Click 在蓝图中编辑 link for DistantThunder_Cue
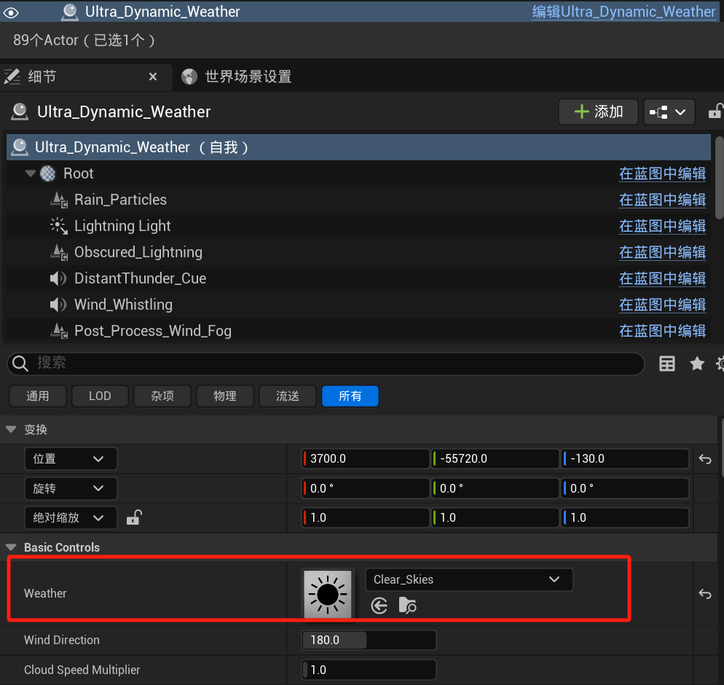The height and width of the screenshot is (685, 724). click(x=662, y=278)
